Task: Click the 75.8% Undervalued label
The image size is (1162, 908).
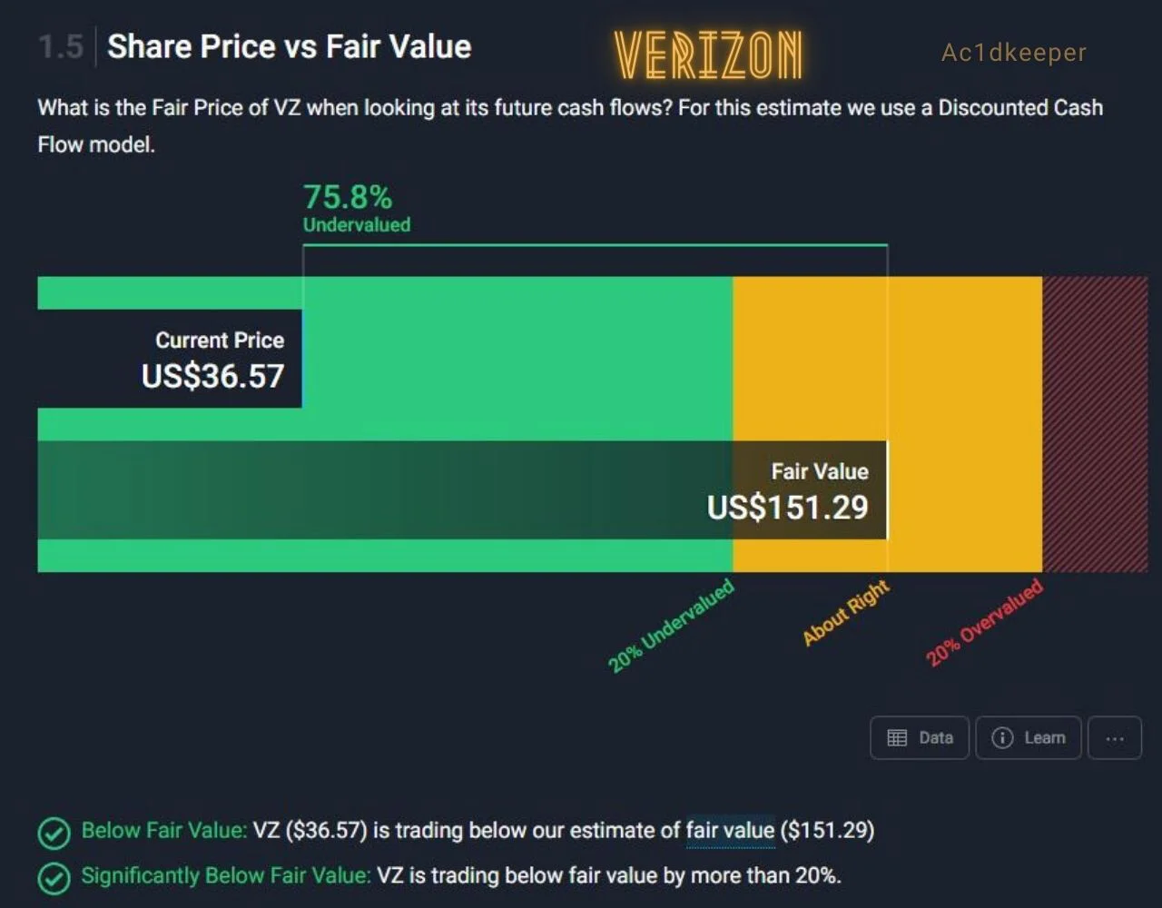Action: 357,208
